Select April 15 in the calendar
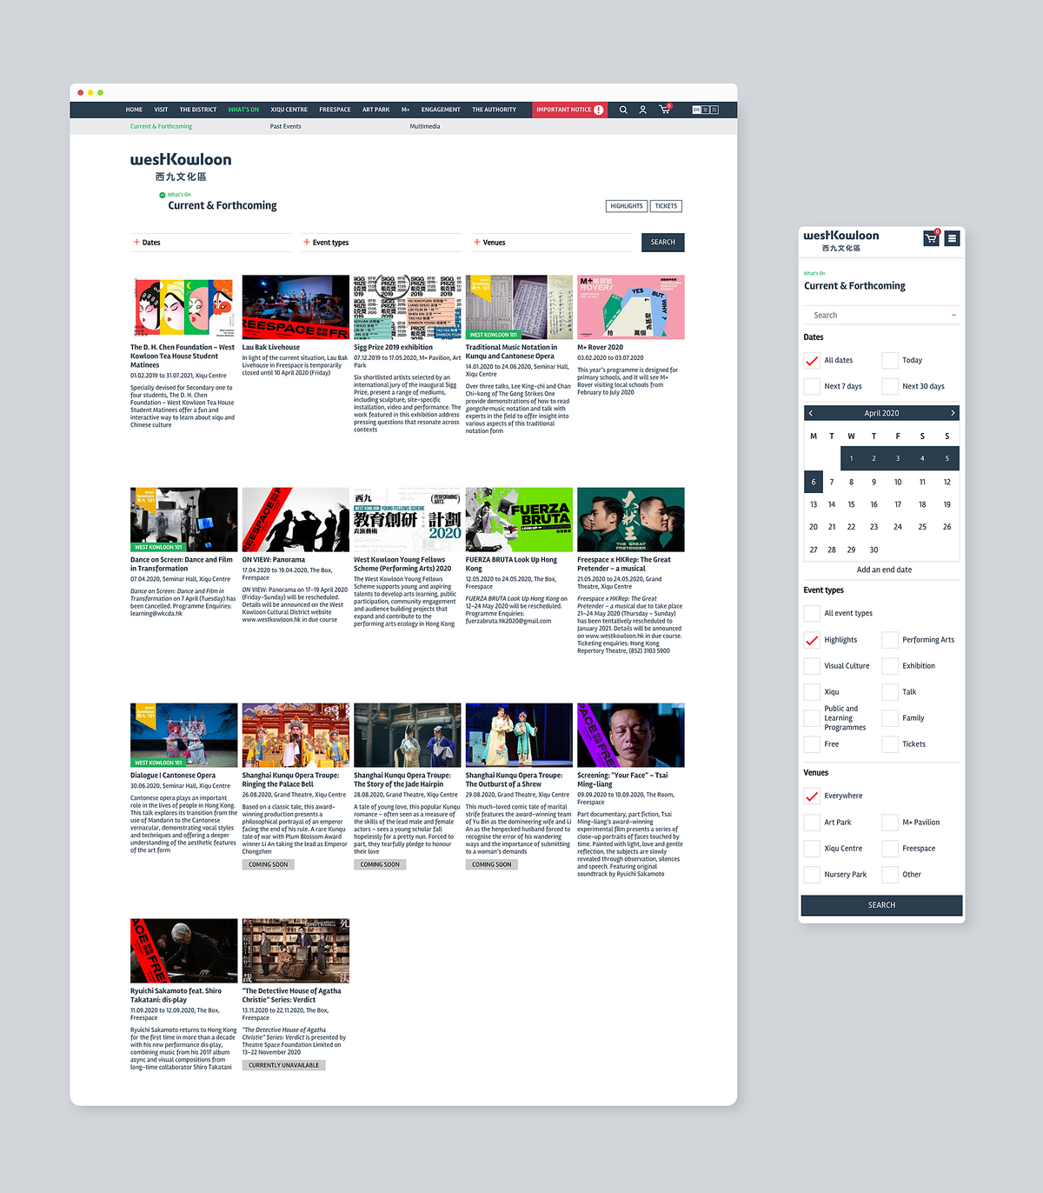 point(851,504)
